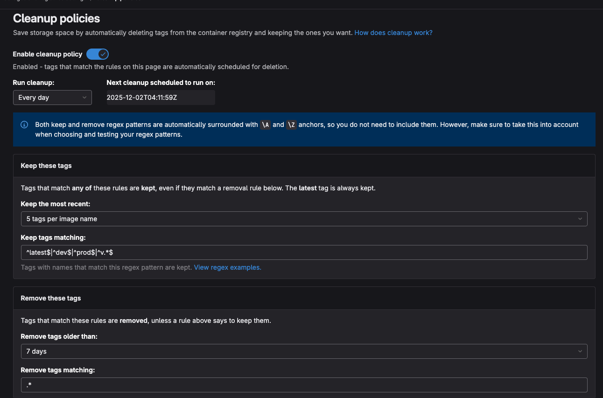Open the Run cleanup frequency dropdown
The image size is (603, 398).
click(52, 98)
